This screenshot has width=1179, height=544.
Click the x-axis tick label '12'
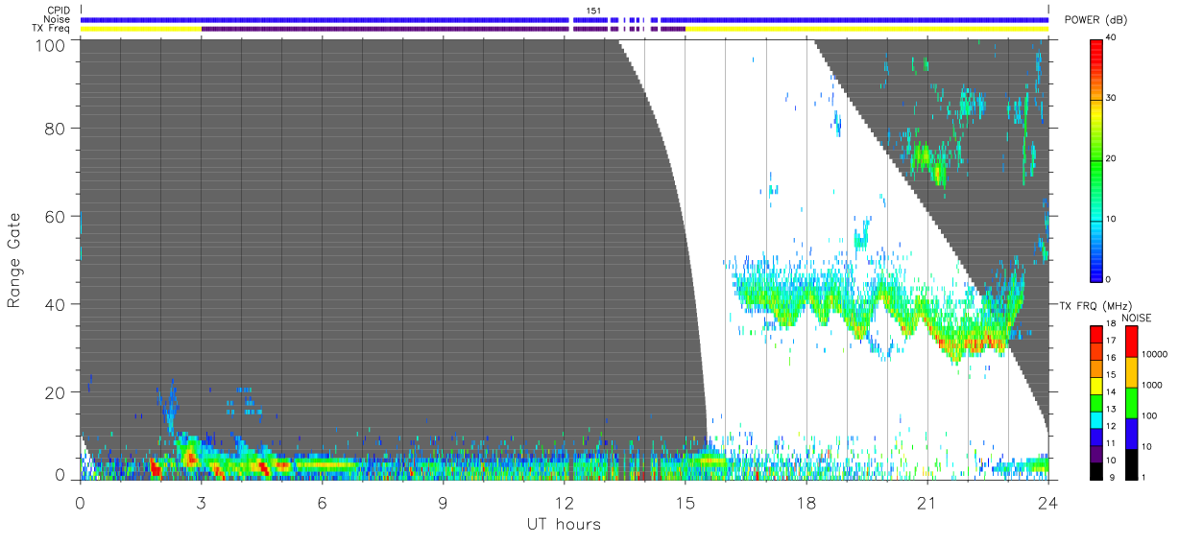(x=564, y=501)
